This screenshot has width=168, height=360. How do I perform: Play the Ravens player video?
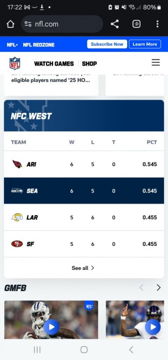[152, 326]
